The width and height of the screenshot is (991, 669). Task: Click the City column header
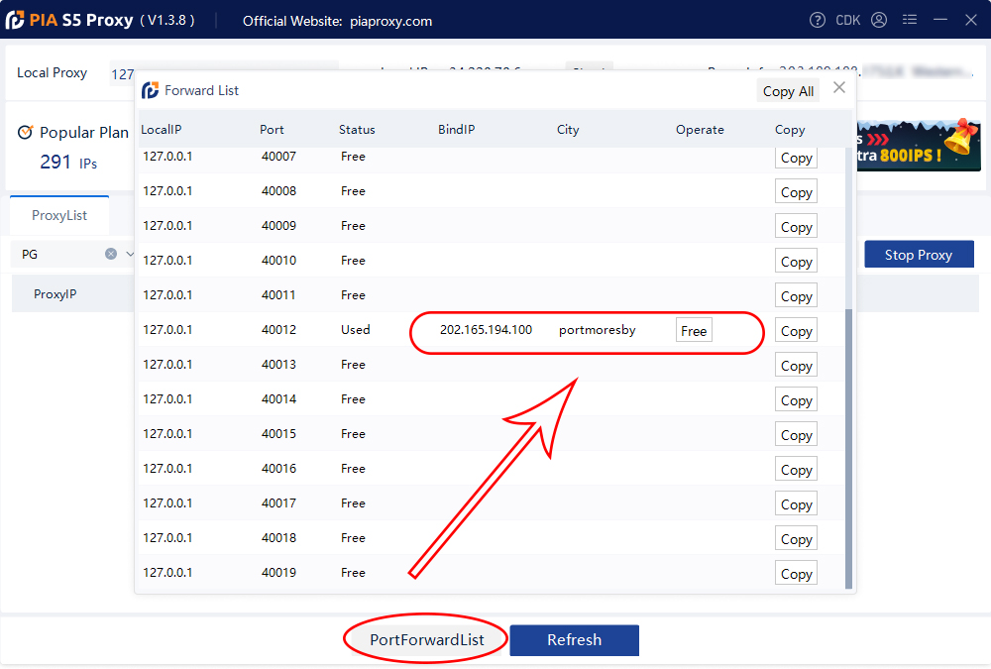click(x=568, y=129)
